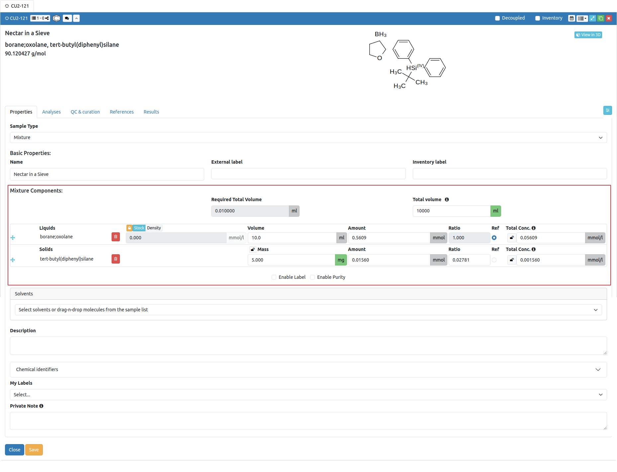Enable the Decoupled checkbox
The width and height of the screenshot is (617, 472).
pyautogui.click(x=497, y=19)
